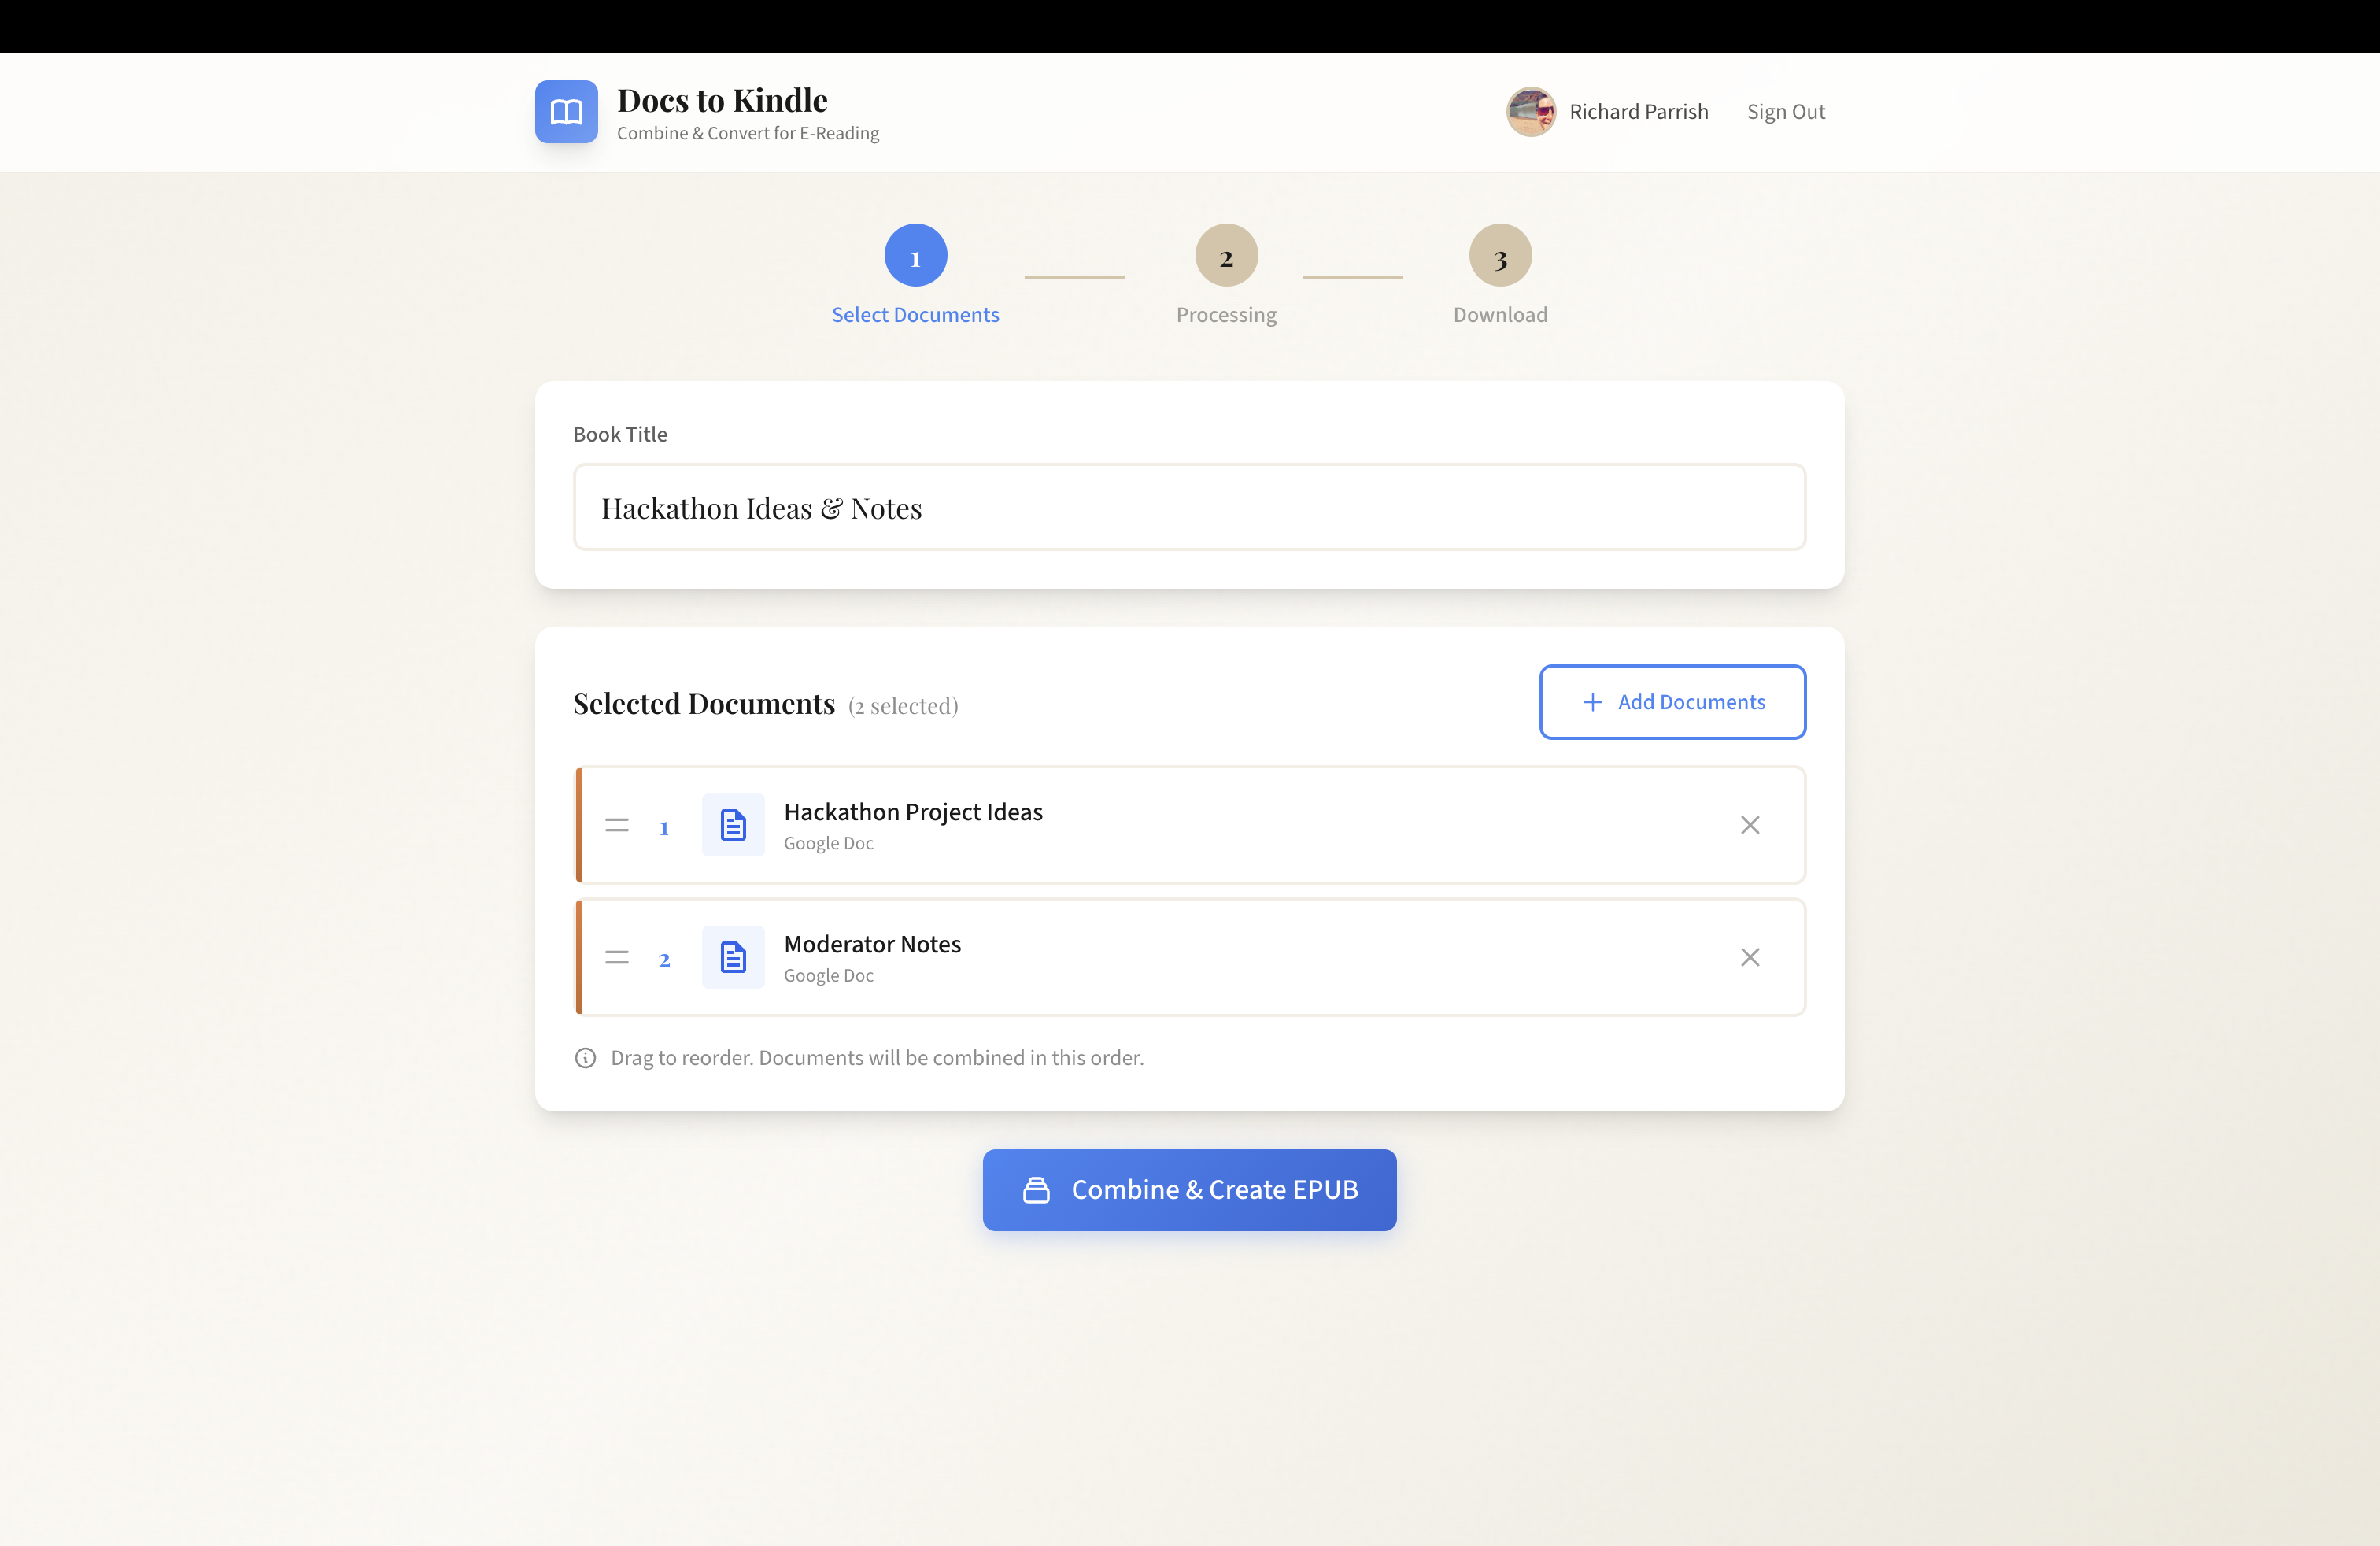Click the drag handle for Hackathon Project Ideas
This screenshot has width=2380, height=1546.
coord(617,825)
